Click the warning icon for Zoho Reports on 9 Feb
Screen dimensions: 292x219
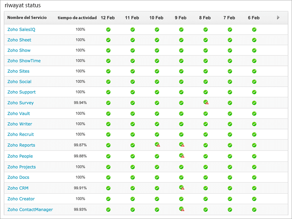[181, 145]
